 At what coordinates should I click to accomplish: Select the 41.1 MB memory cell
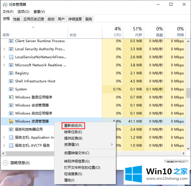coord(133,121)
